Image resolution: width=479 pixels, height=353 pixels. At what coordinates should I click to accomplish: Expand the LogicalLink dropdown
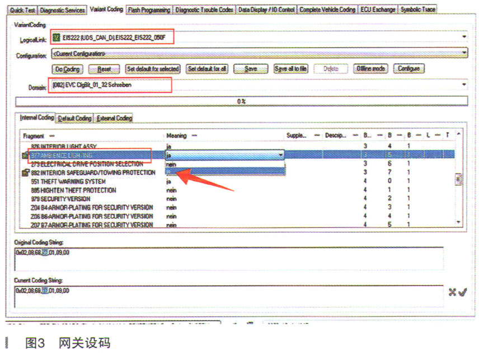point(464,37)
